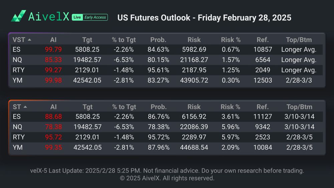
Task: Select the 3/10-3/14 date for ES
Action: point(299,117)
